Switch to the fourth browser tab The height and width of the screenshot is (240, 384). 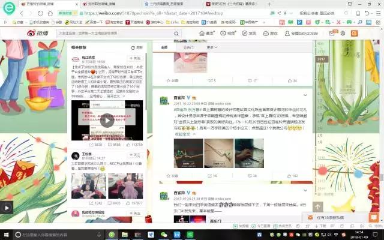coord(233,4)
